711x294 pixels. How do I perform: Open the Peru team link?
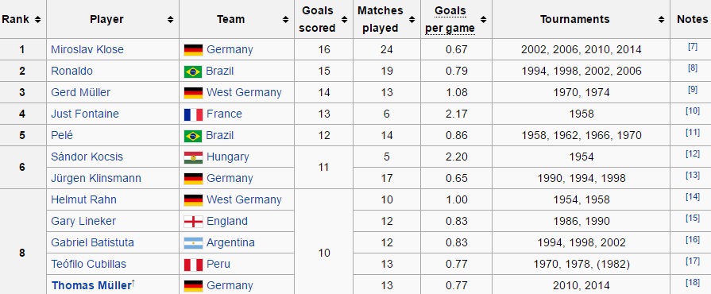coord(218,264)
